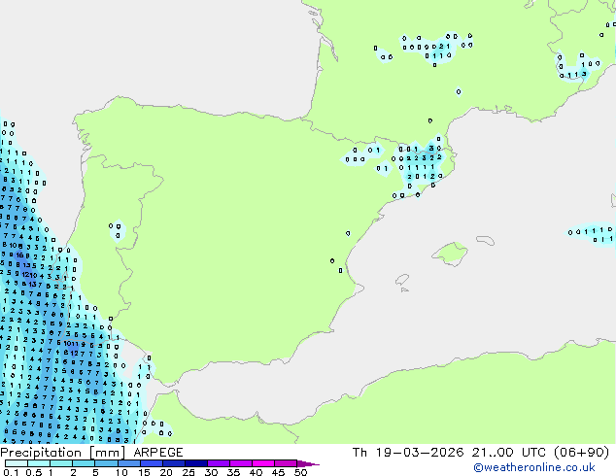Open the weatheronline.co.uk link
Viewport: 616px width, 476px height.
534,467
